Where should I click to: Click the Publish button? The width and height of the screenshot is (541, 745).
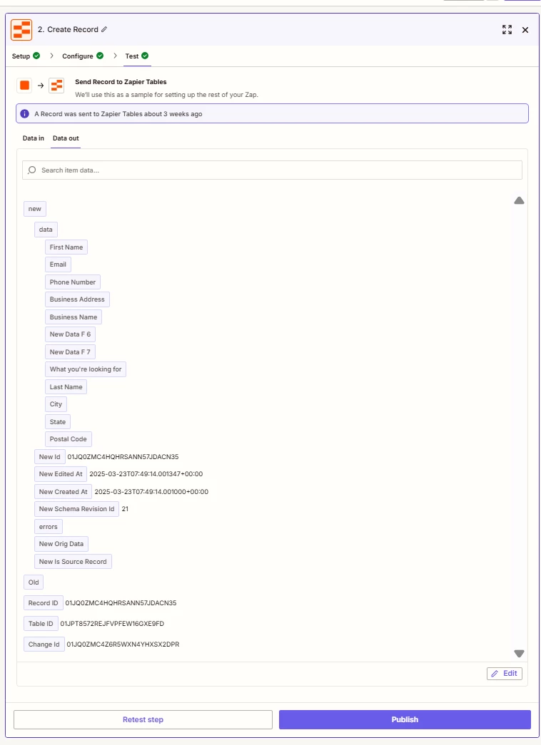pos(405,719)
